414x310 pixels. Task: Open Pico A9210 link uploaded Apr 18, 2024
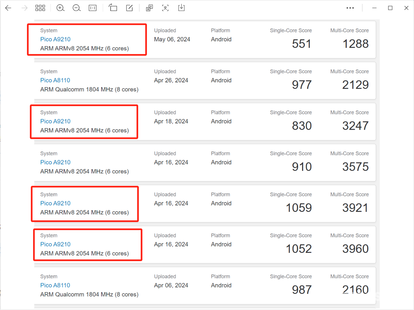[x=55, y=121]
